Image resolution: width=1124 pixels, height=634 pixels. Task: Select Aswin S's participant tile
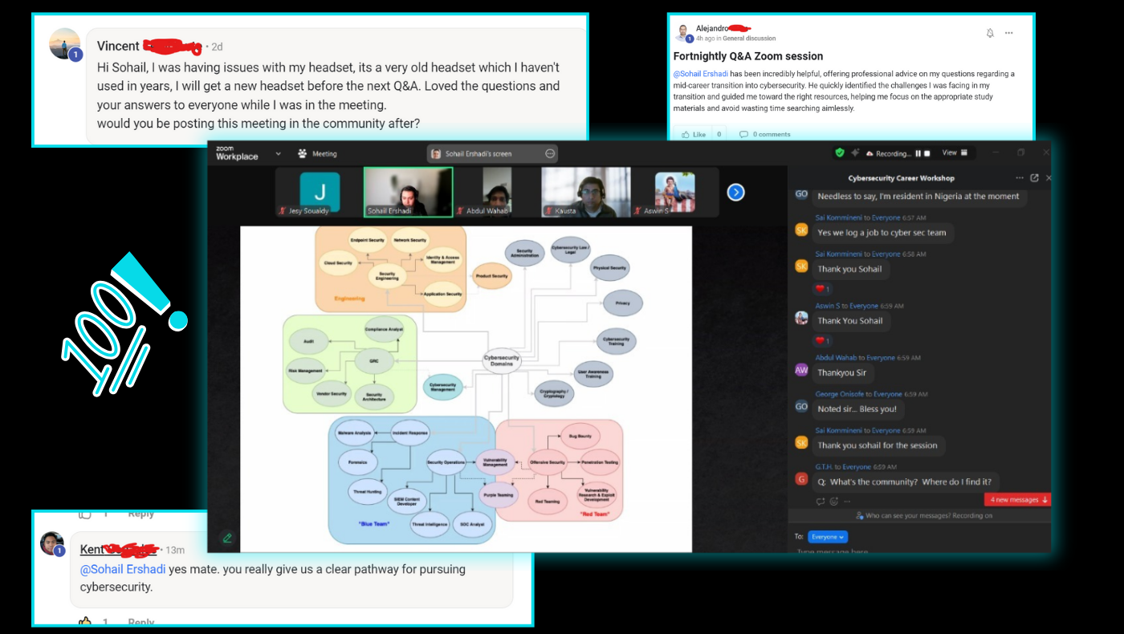pos(674,193)
